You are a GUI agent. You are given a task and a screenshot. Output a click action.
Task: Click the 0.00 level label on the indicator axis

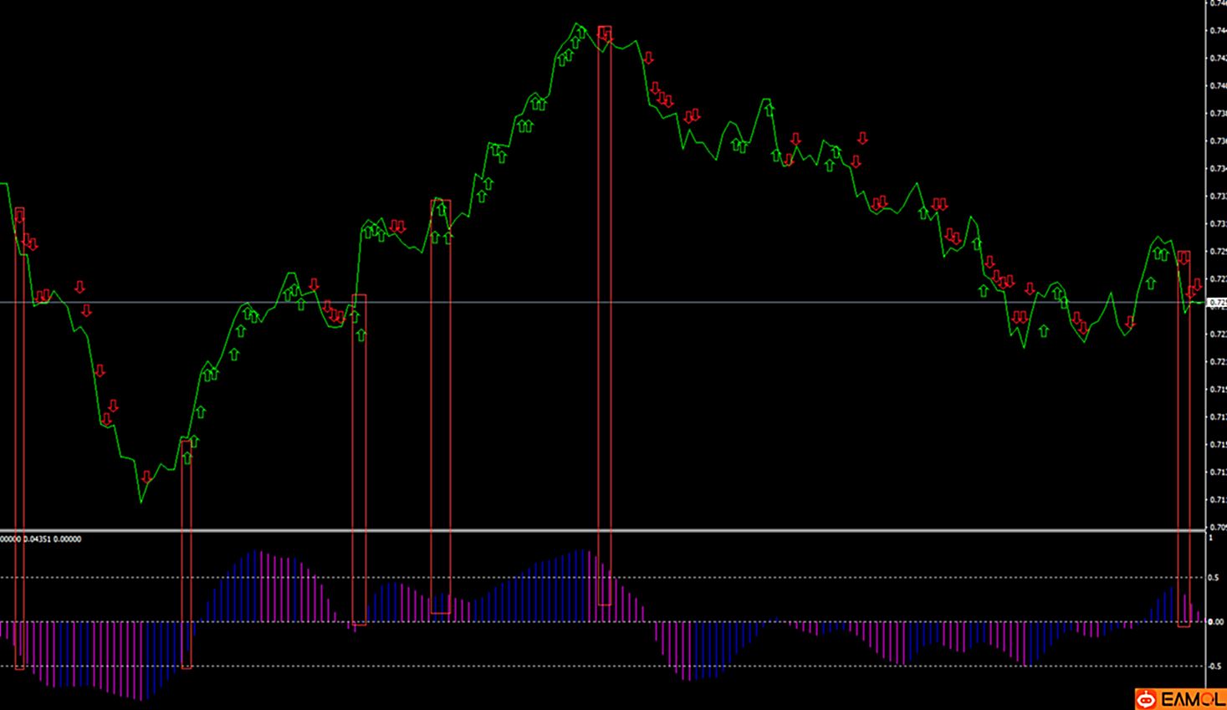click(1215, 622)
